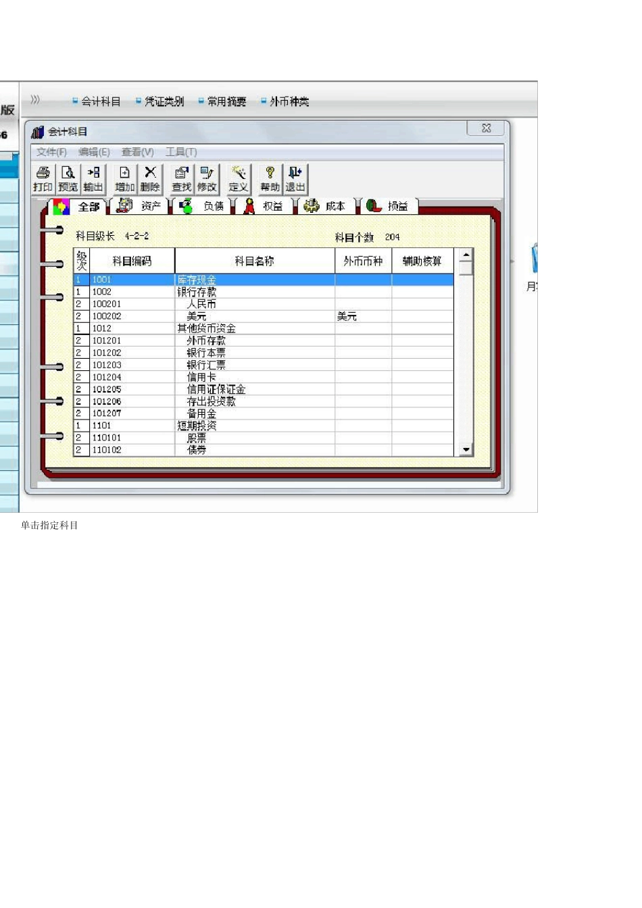Click the 外币币种 column header
This screenshot has height=908, width=642.
363,261
